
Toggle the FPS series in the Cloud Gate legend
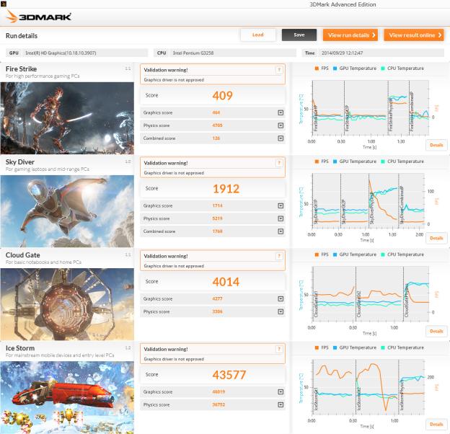322,254
